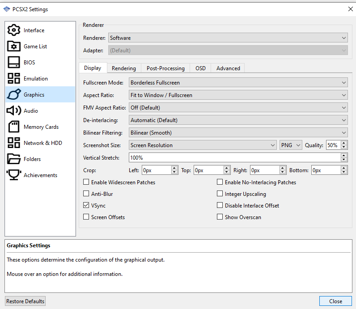Decrease Crop Bottom with down arrow
Screen dimensions: 356x309
pos(344,172)
